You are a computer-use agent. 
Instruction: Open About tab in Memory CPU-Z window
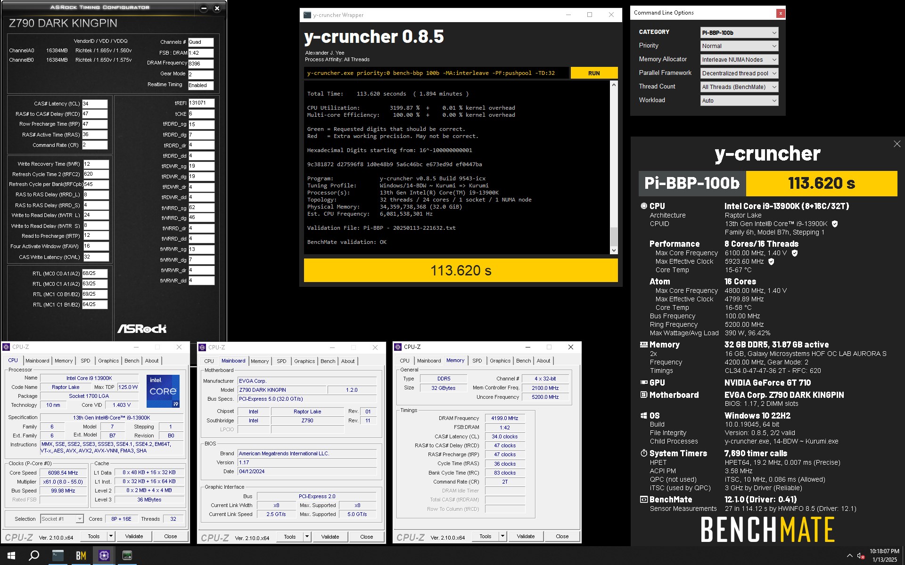click(543, 361)
